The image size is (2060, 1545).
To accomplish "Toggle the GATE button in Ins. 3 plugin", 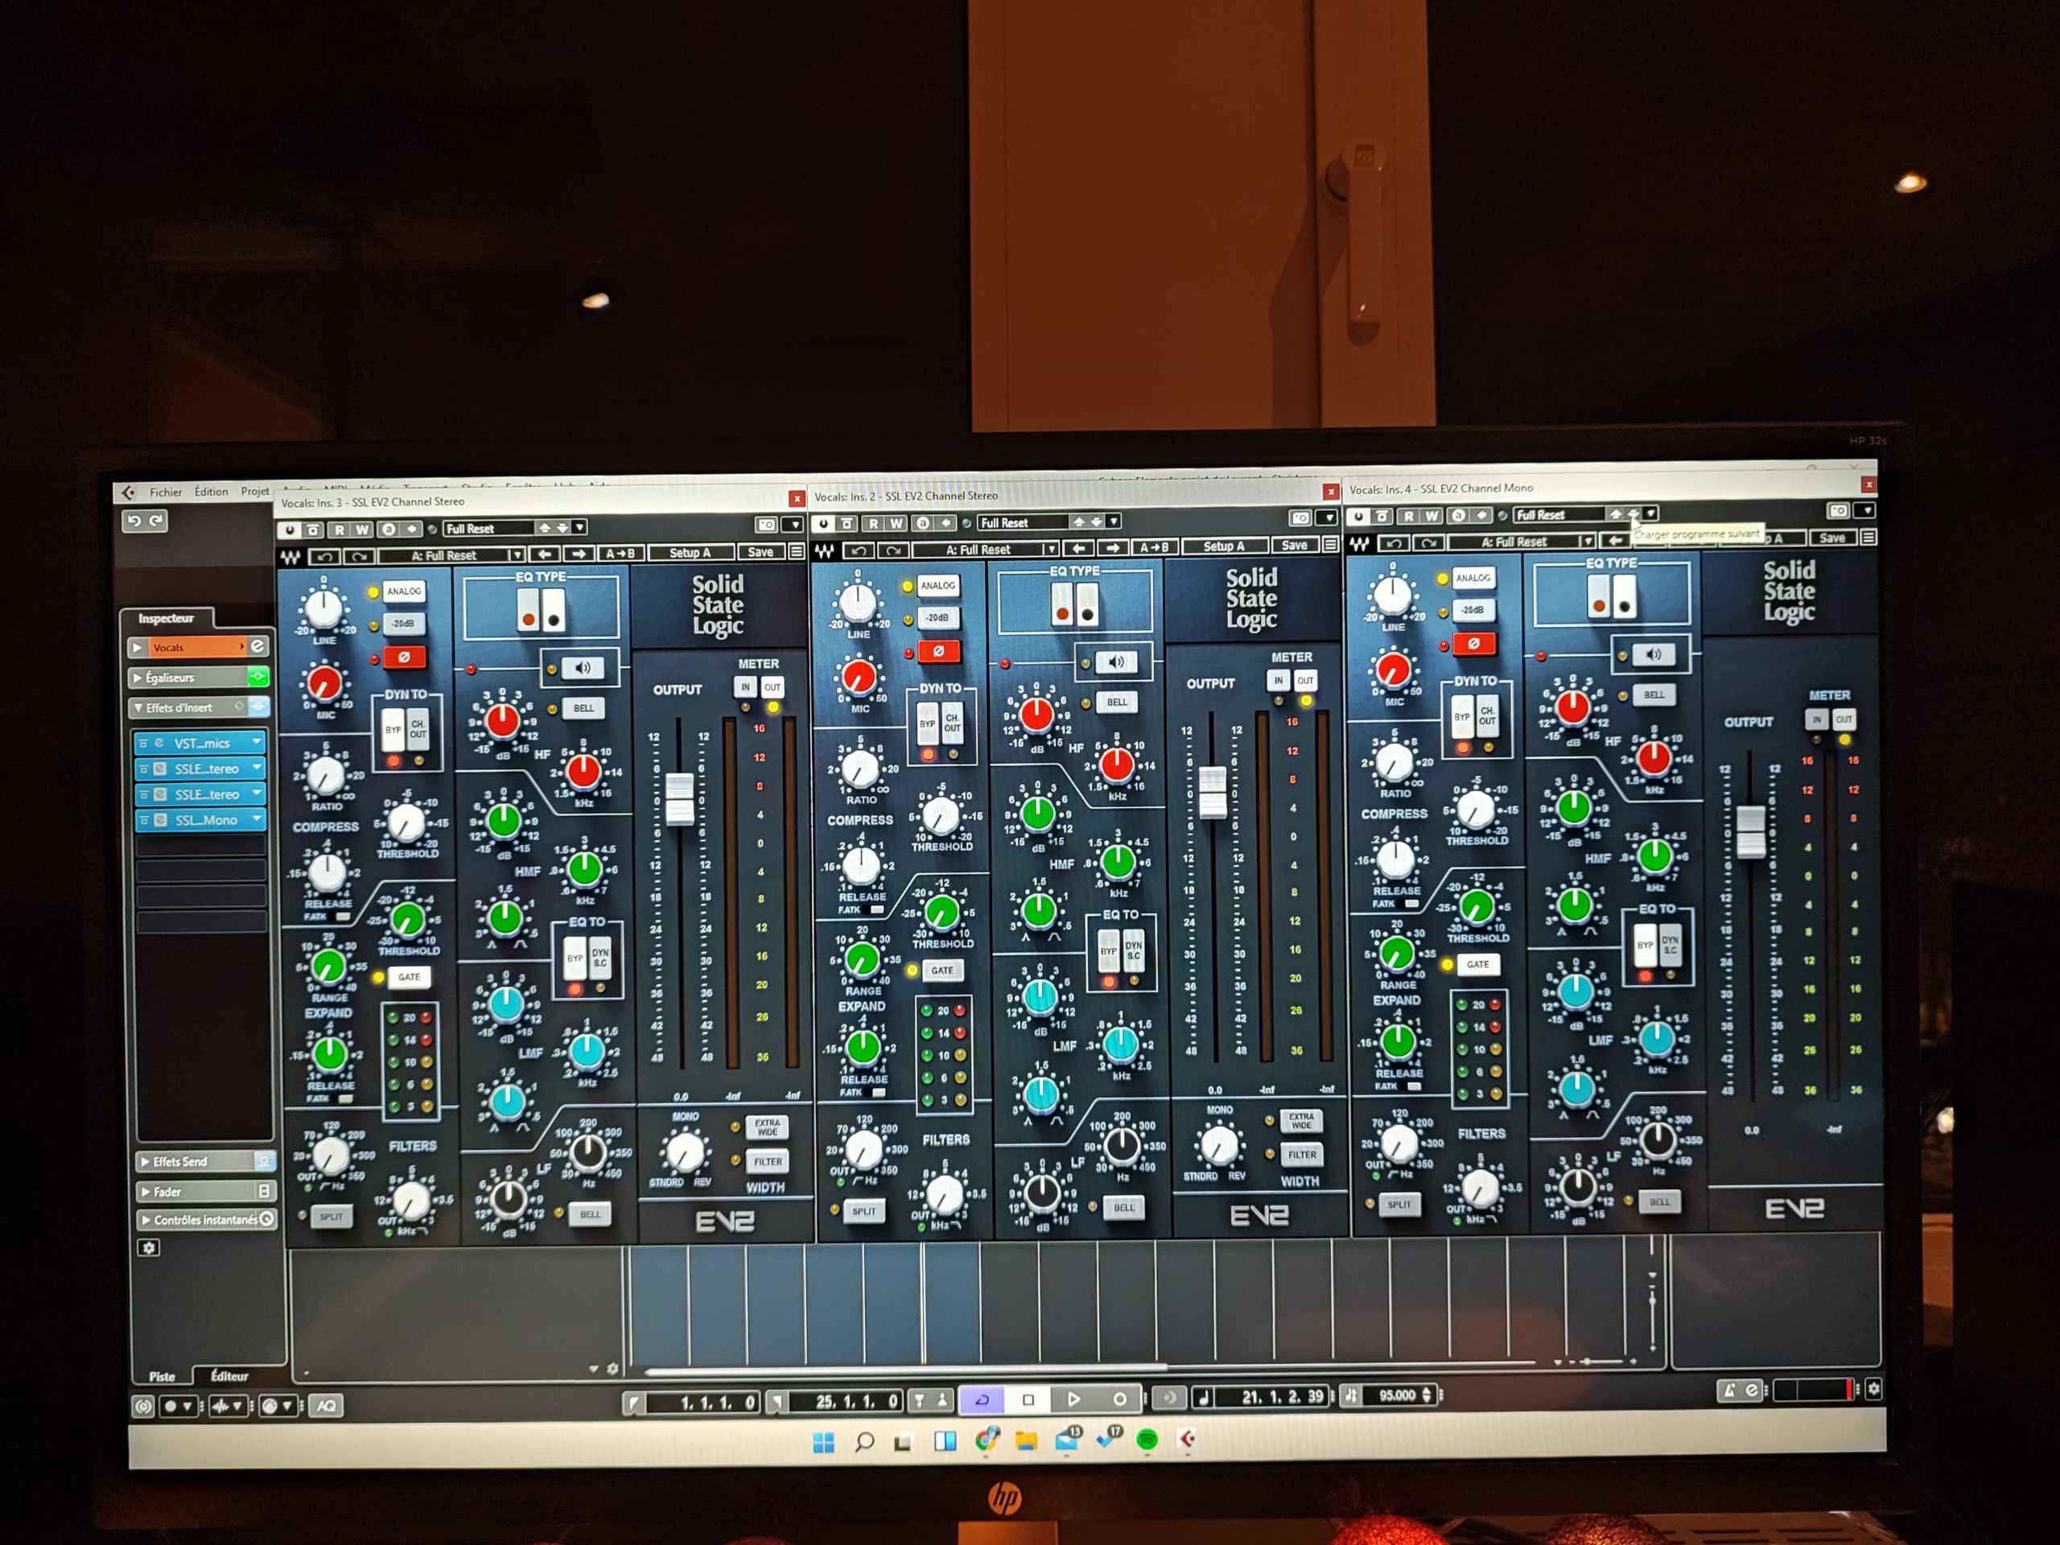I will click(x=408, y=977).
